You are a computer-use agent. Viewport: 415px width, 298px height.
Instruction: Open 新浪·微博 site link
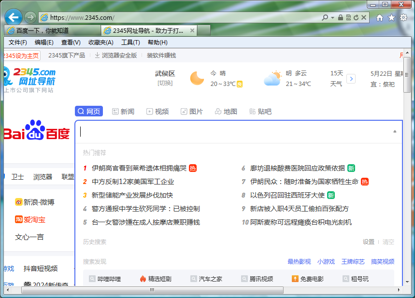(x=35, y=202)
